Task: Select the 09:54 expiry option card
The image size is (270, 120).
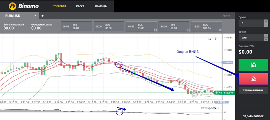Action: (77, 27)
